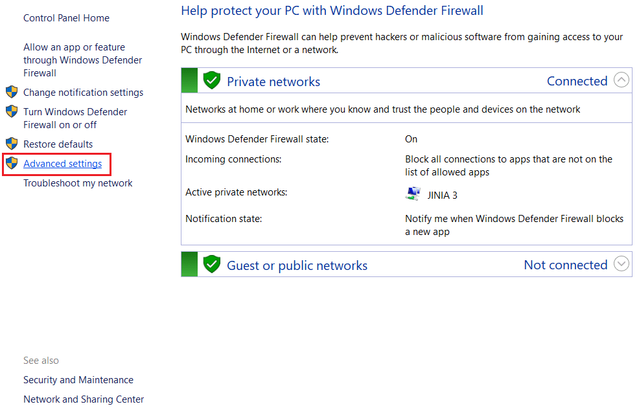
Task: Open Security and Maintenance
Action: point(78,379)
